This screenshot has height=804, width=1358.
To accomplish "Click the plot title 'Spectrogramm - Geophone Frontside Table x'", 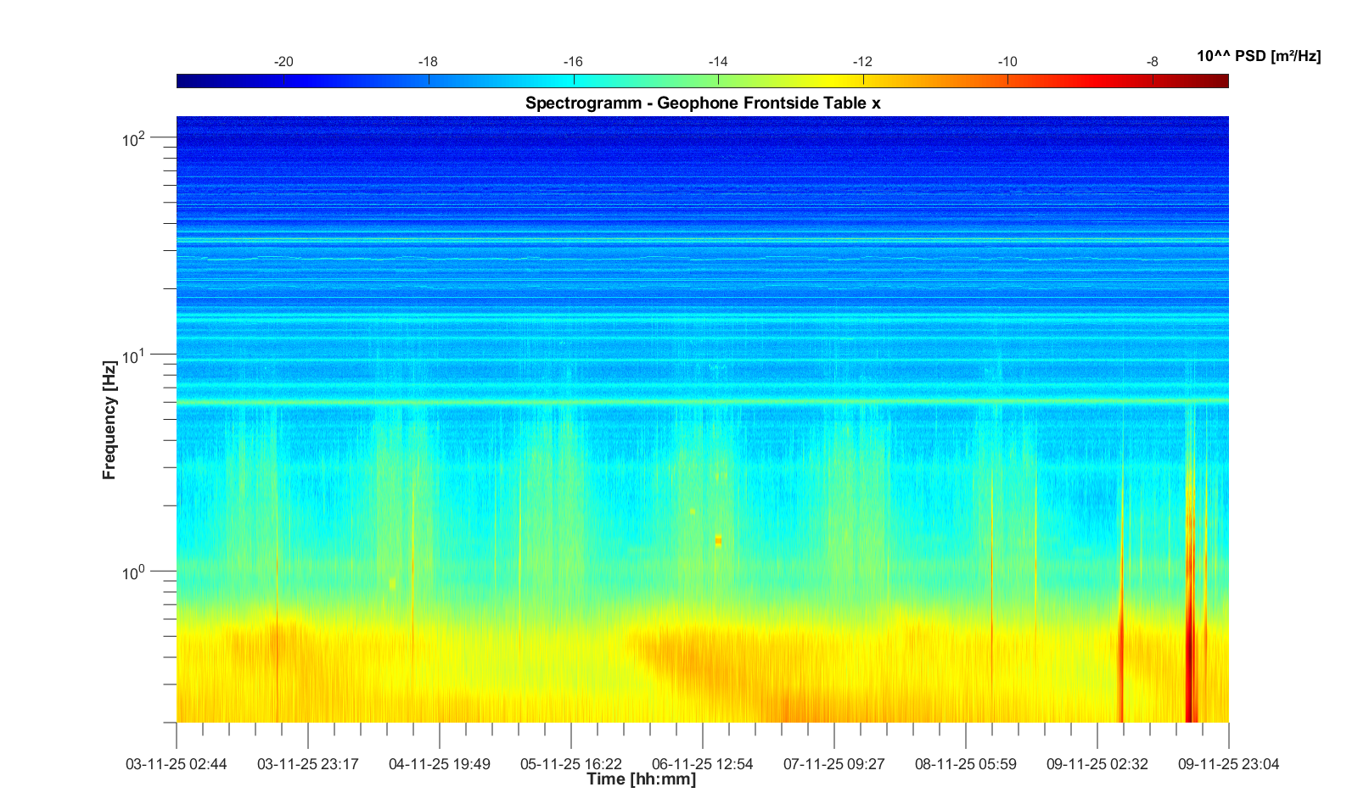I will coord(703,103).
